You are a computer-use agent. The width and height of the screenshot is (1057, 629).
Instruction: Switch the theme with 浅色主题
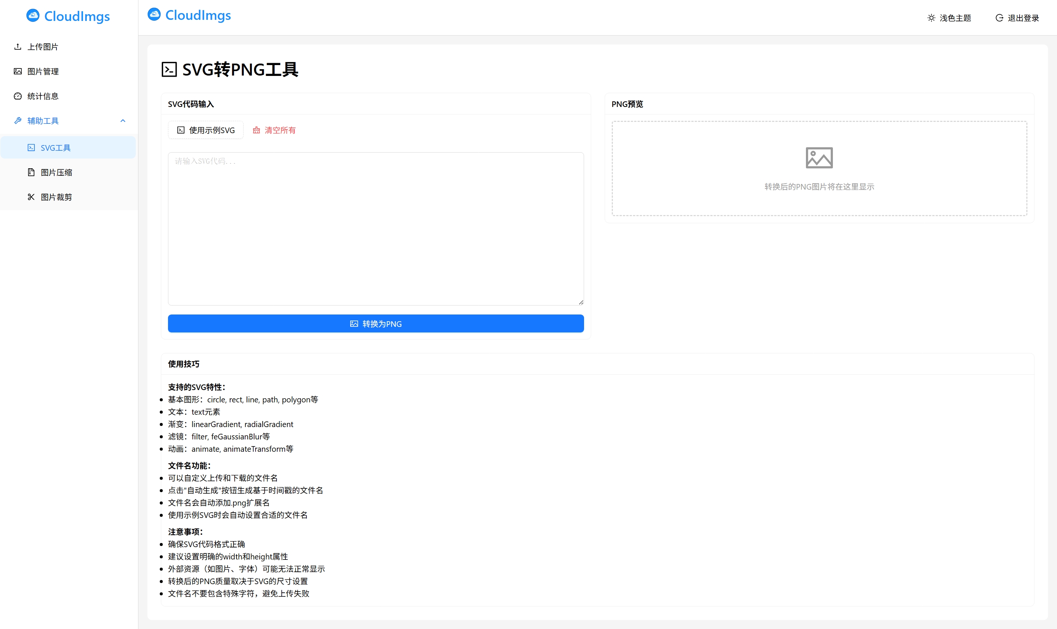click(x=949, y=18)
